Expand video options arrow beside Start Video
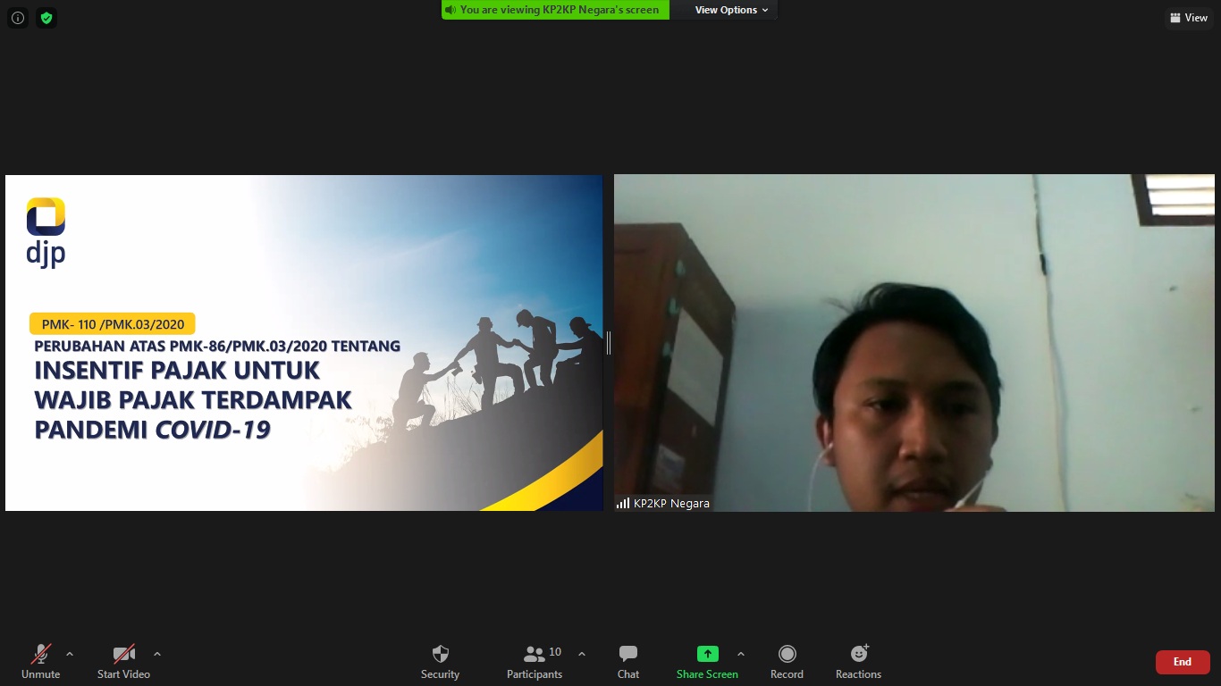1221x686 pixels. [157, 654]
